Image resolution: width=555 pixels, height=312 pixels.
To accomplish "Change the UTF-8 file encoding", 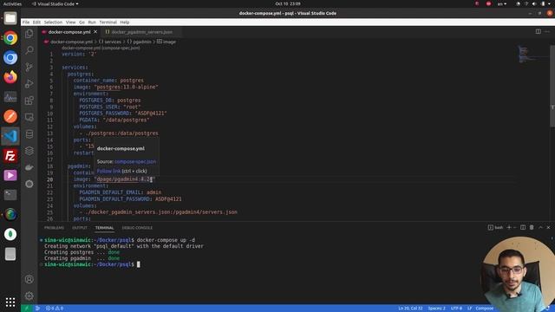I will point(456,309).
